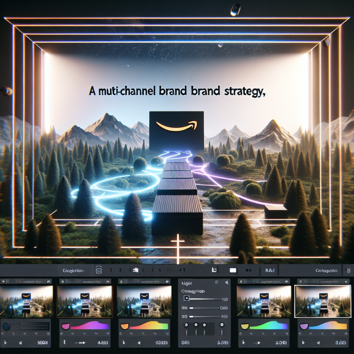Viewport: 354px width, 354px height.
Task: Click the isolated rightmost round knob
Action: pos(222,325)
